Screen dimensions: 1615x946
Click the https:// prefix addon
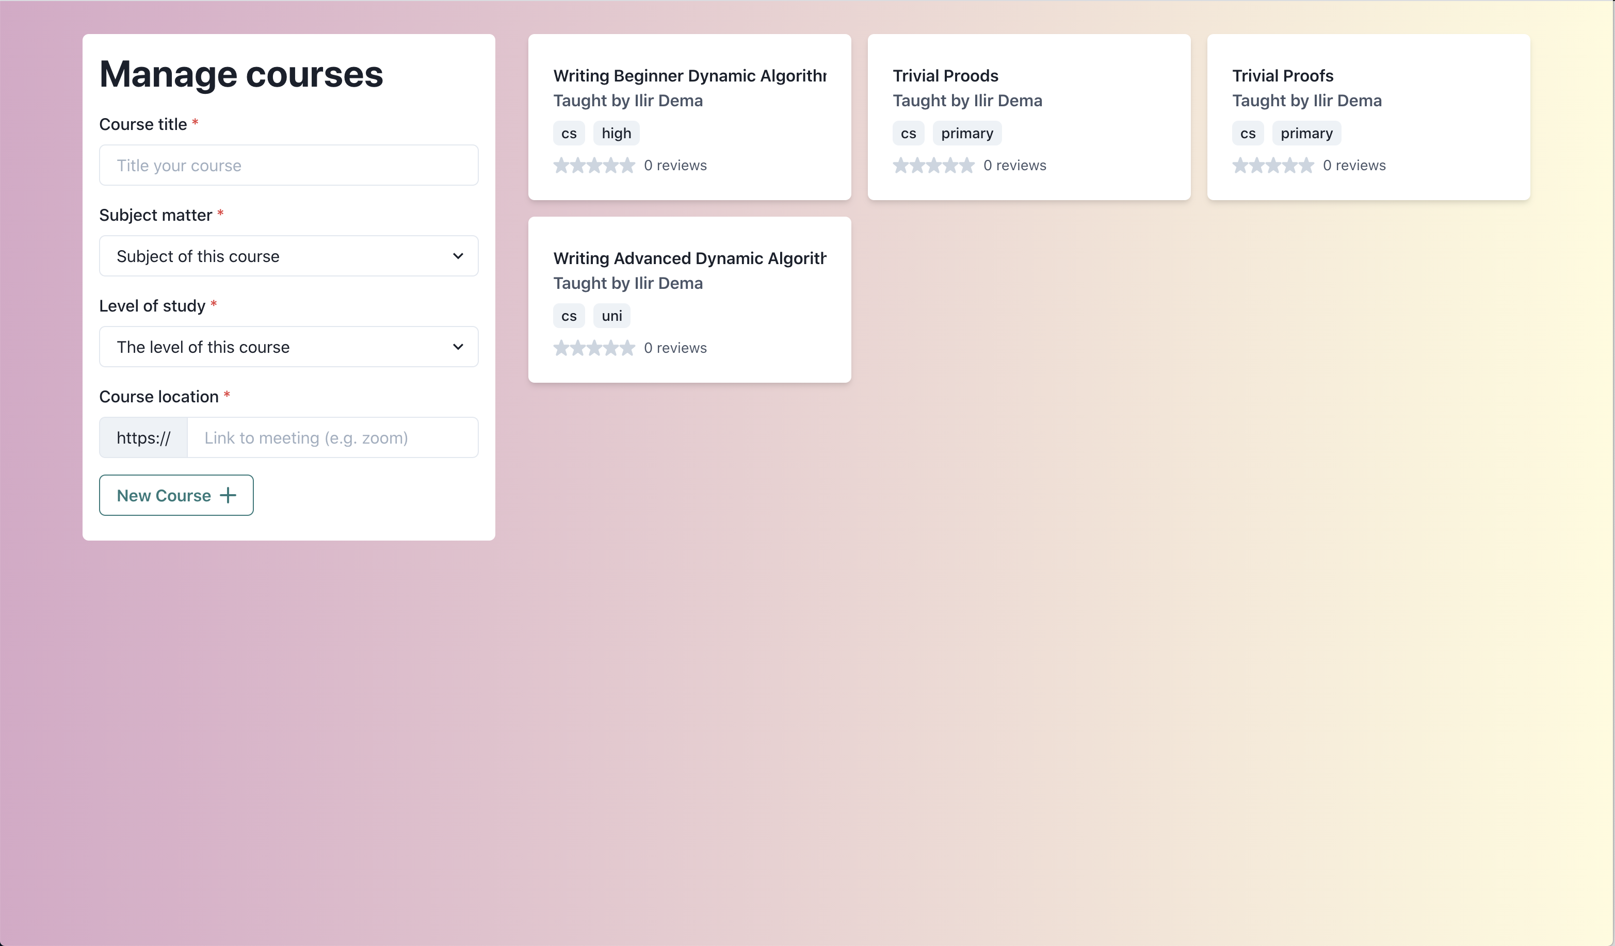pyautogui.click(x=143, y=438)
